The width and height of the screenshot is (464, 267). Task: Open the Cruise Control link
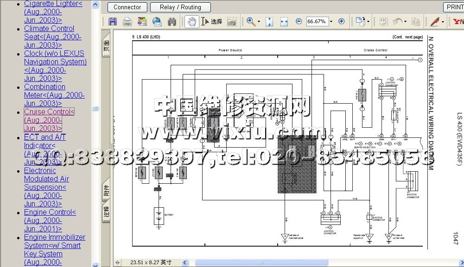[x=49, y=120]
